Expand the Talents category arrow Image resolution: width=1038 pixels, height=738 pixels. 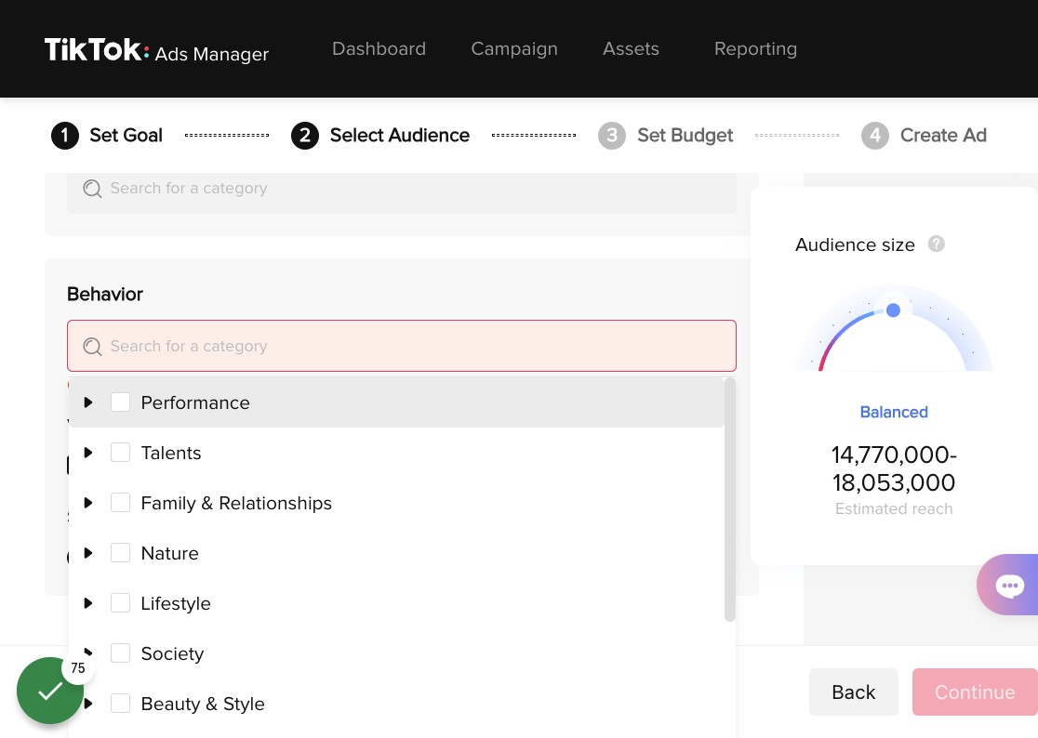pyautogui.click(x=88, y=453)
